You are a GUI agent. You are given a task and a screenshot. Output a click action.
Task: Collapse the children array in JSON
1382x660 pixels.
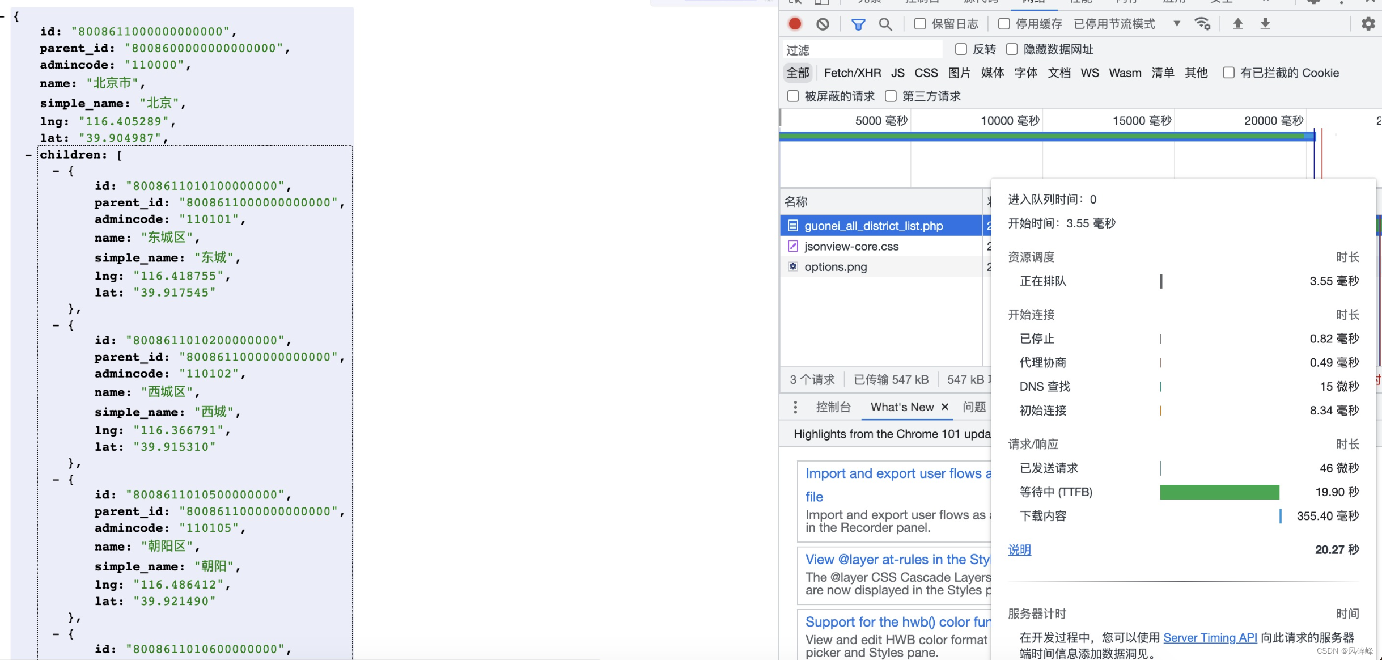coord(28,155)
